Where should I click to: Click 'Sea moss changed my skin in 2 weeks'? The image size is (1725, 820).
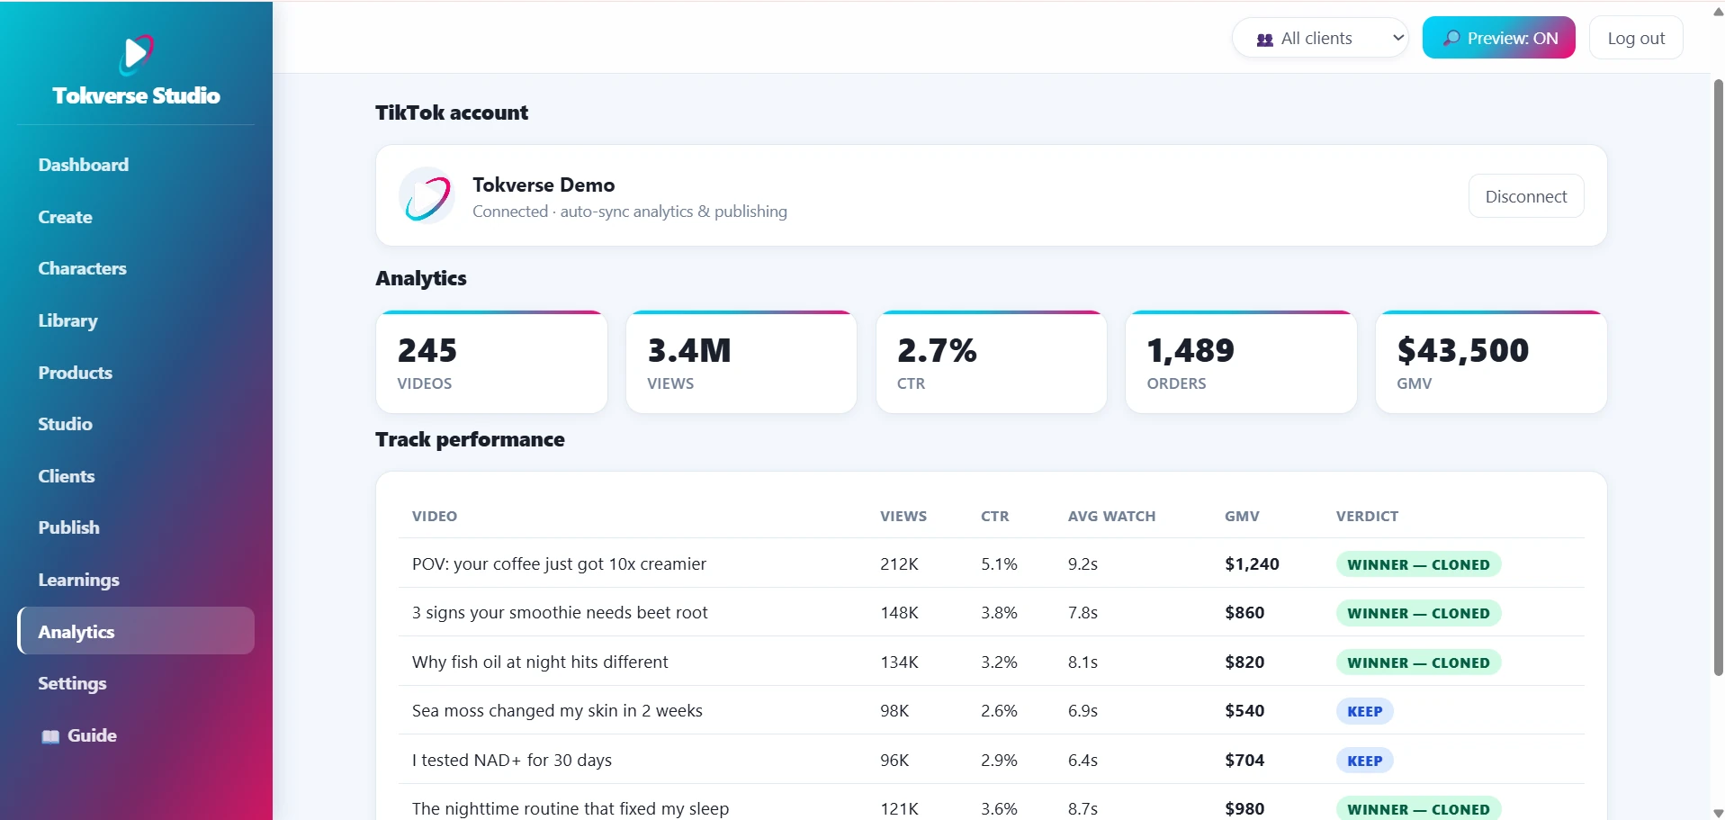point(557,711)
